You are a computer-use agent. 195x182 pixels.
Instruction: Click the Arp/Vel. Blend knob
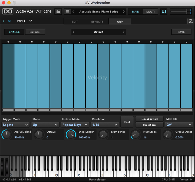pos(6,134)
